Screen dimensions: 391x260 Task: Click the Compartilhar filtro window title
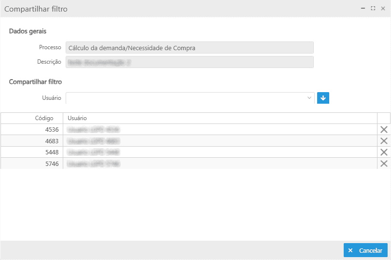[36, 9]
